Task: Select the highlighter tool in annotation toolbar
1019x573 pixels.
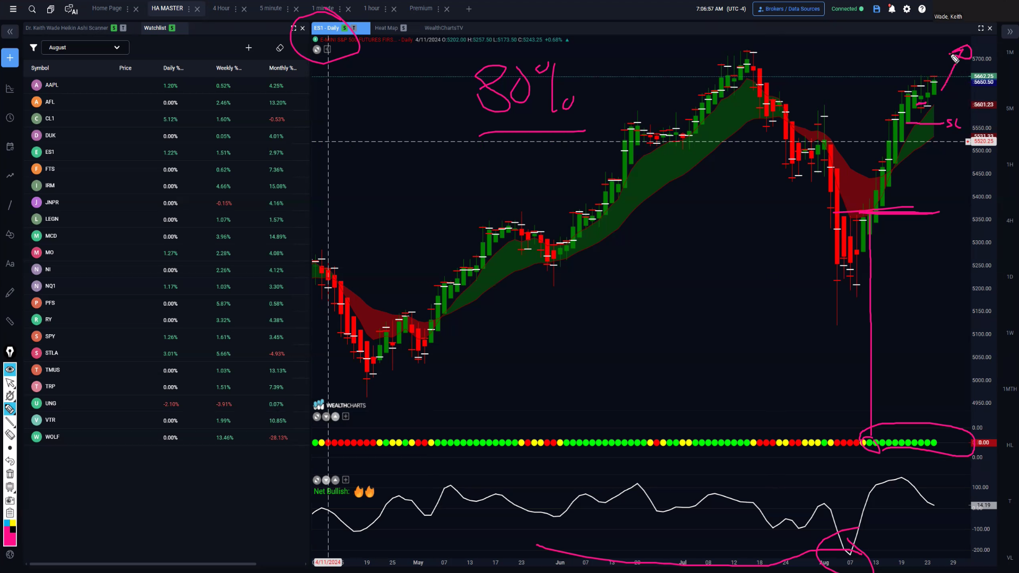Action: (x=10, y=409)
